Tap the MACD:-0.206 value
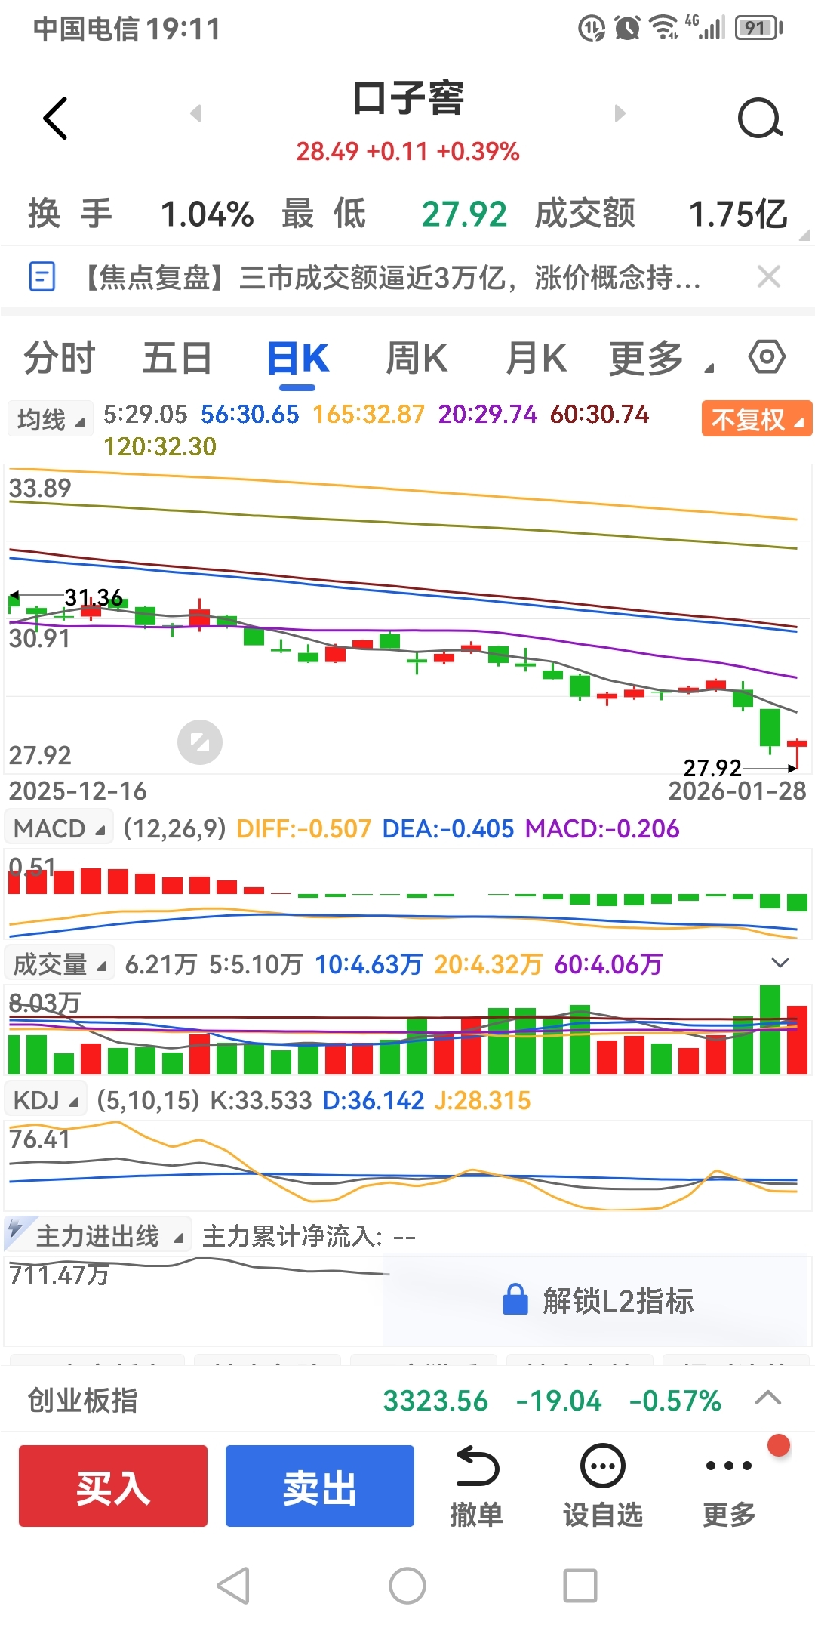This screenshot has height=1631, width=815. pos(602,828)
